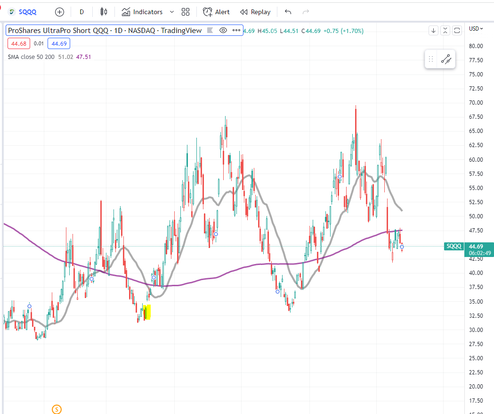Screen dimensions: 494x414
Task: Click the red sell price 44.68
Action: point(19,43)
